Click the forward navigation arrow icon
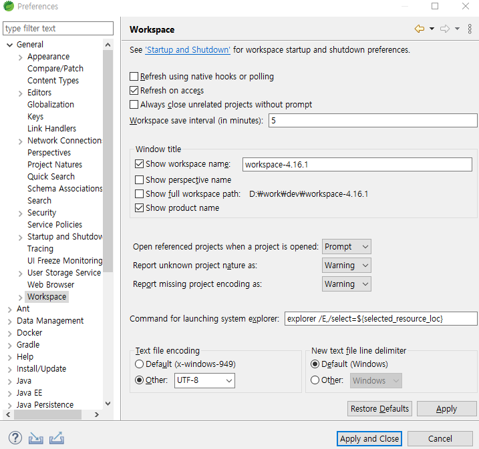Viewport: 479px width, 449px height. [445, 29]
